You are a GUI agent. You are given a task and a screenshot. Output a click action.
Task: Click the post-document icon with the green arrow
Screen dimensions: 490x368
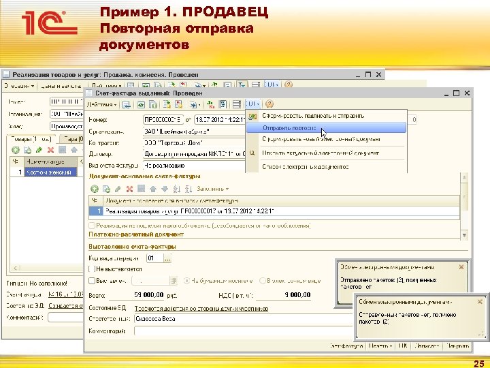click(x=167, y=104)
